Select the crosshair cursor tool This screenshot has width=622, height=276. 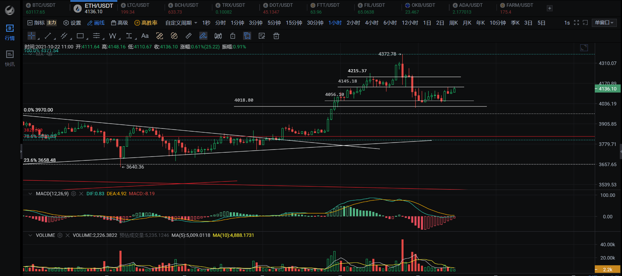pos(31,36)
